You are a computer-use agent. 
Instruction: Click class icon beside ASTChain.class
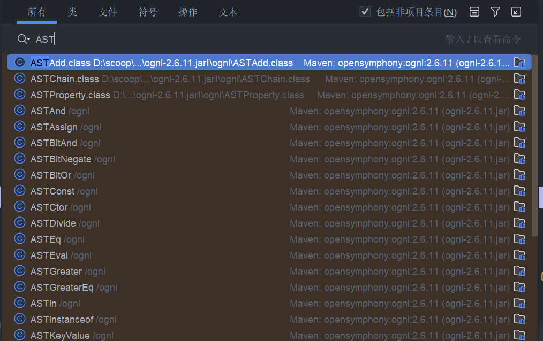click(20, 79)
